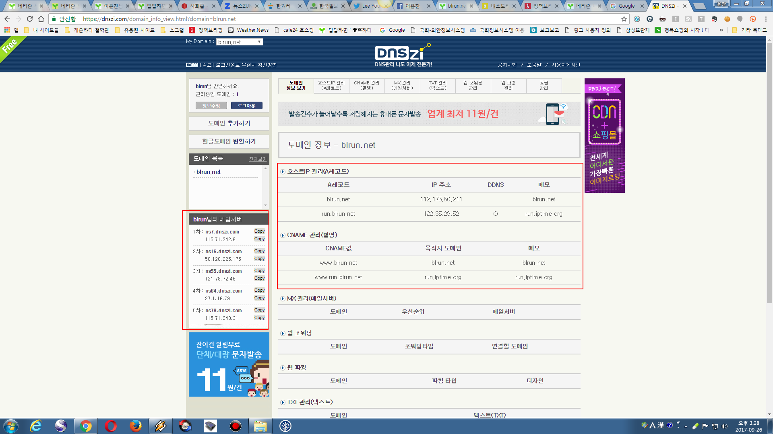Open My Domain dropdown showing blrun.net
773x434 pixels.
pos(240,42)
